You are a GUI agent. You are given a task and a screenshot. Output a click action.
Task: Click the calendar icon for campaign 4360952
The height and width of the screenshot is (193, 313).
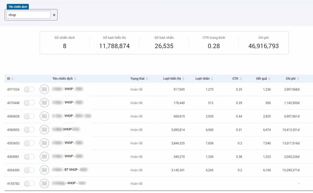pos(44,130)
